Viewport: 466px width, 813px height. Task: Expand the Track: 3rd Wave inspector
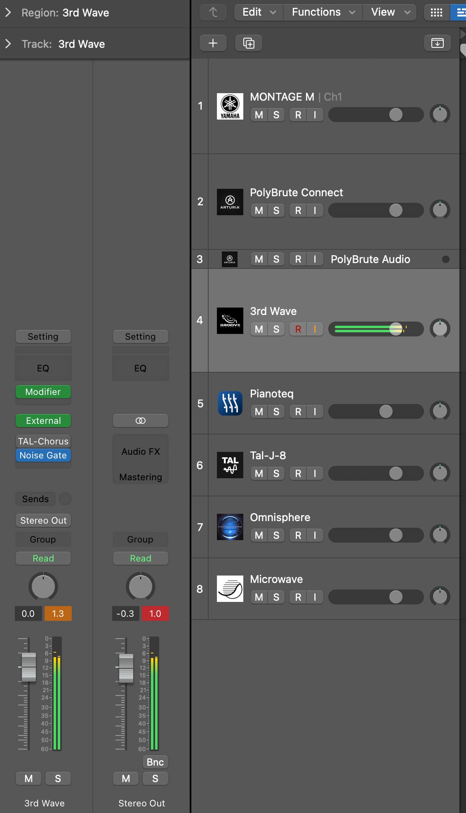[x=8, y=44]
